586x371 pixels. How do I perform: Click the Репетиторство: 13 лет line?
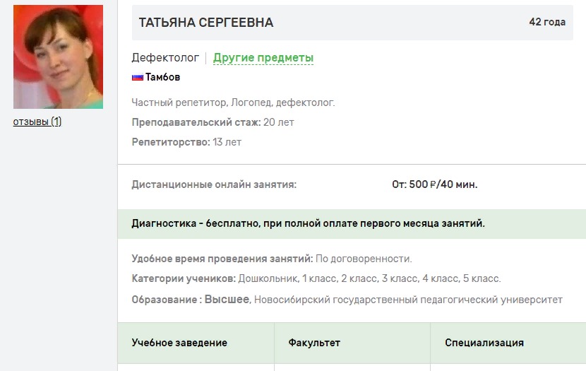(x=186, y=142)
